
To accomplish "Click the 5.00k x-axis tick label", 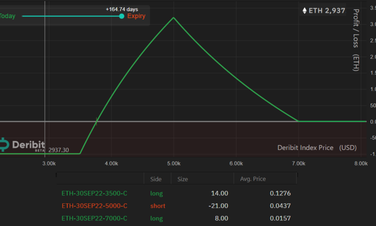I will [x=174, y=163].
